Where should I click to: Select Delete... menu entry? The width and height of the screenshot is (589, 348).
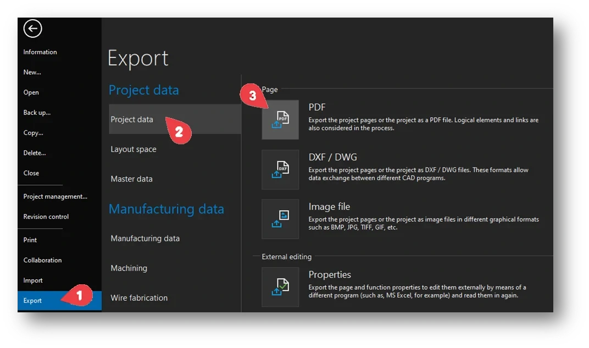tap(35, 153)
